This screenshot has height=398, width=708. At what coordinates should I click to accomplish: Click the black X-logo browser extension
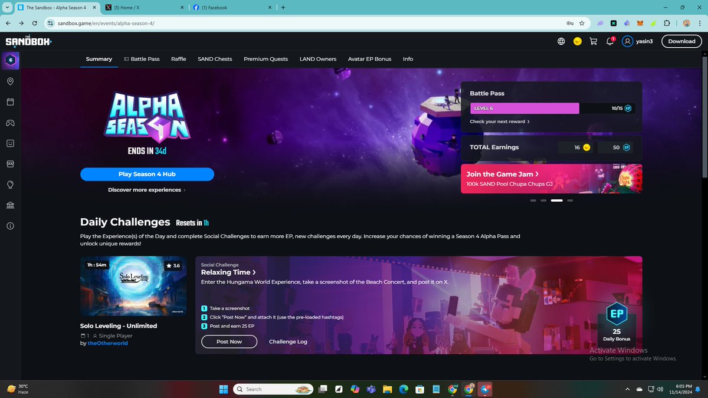tap(614, 23)
